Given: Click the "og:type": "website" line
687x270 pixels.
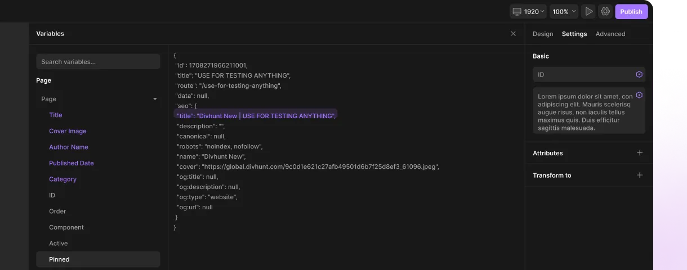Looking at the screenshot, I should coord(207,197).
